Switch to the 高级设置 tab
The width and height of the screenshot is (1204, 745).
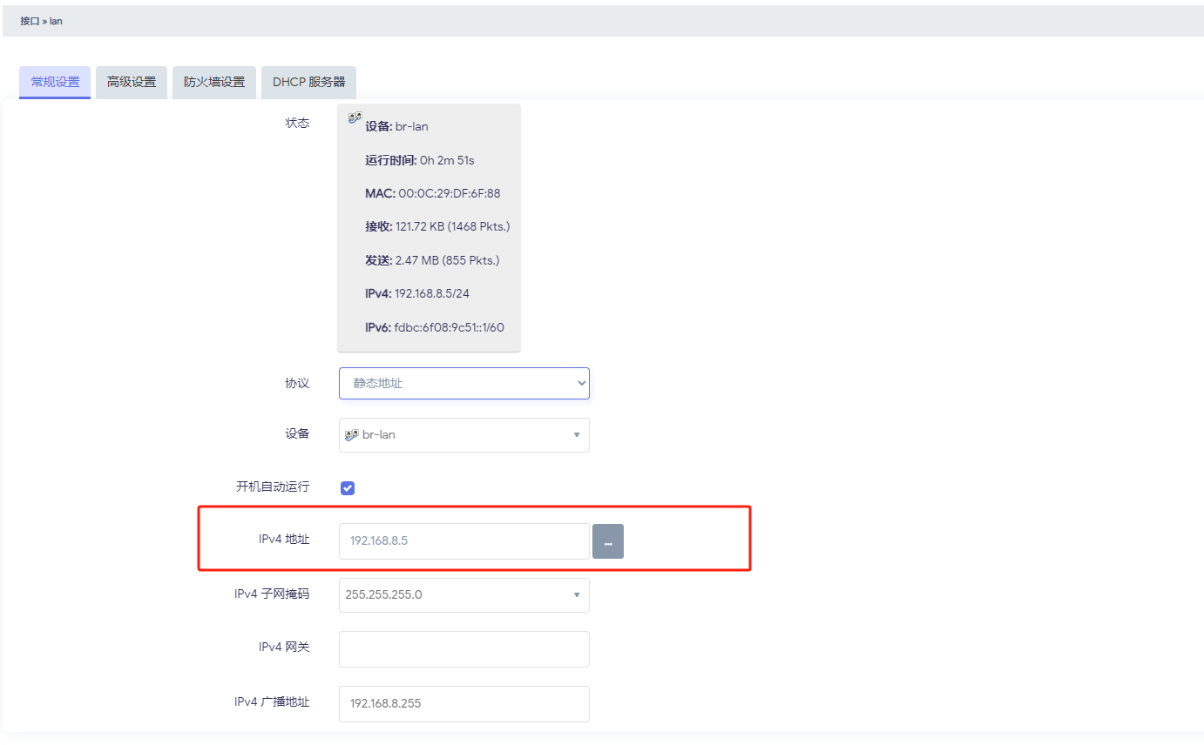pos(132,83)
